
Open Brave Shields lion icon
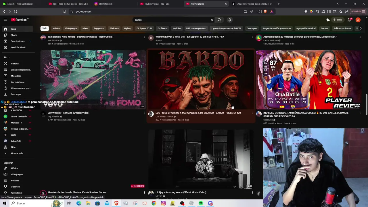coord(265,11)
